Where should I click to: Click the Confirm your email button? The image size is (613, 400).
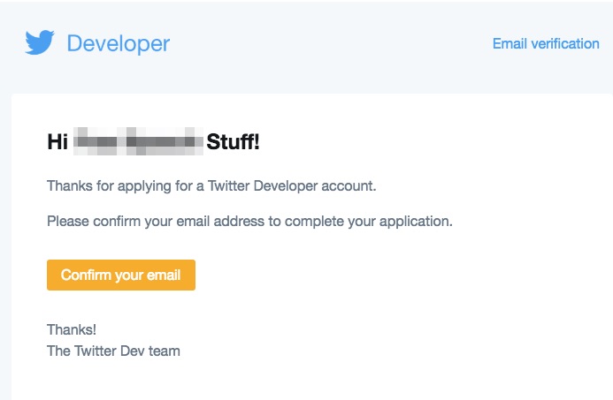(121, 275)
